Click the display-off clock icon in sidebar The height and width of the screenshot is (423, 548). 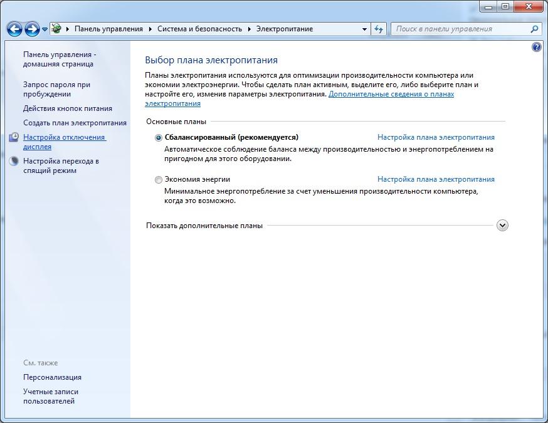pos(14,137)
